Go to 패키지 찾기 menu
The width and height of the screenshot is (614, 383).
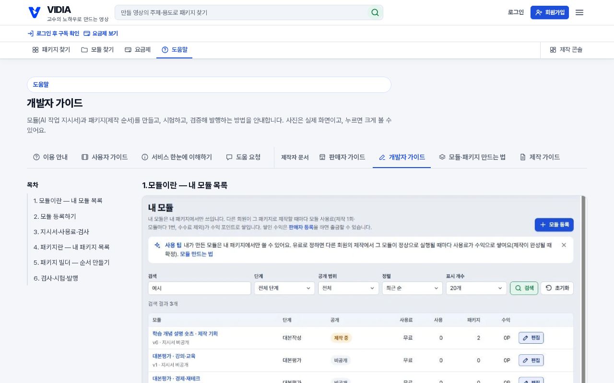click(x=51, y=50)
